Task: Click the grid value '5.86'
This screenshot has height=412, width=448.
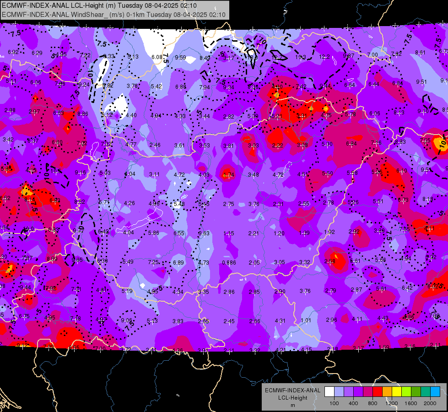Action: (154, 233)
